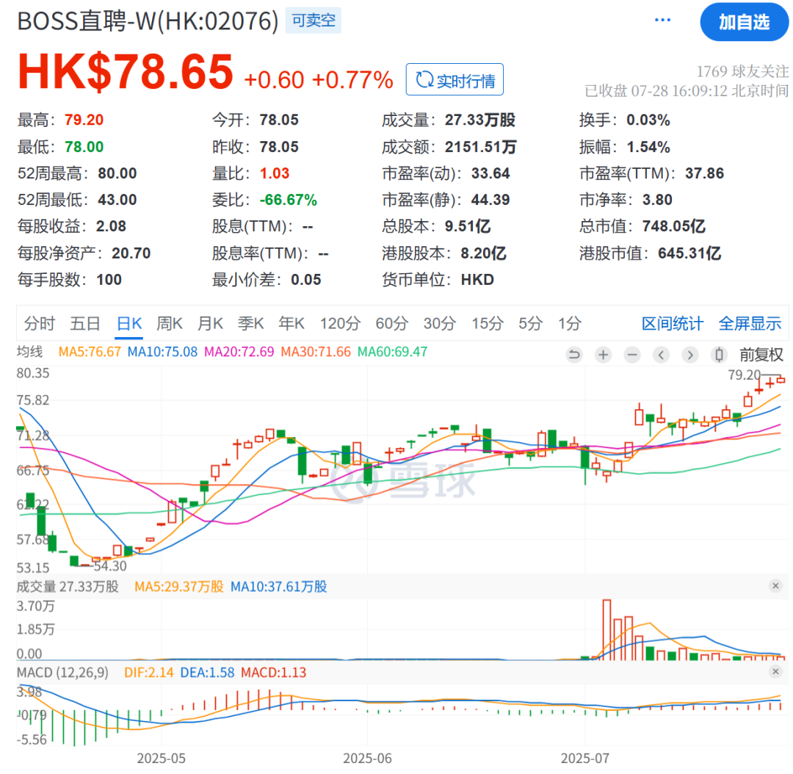Click the MACD (12,26,9) parameter label

62,673
